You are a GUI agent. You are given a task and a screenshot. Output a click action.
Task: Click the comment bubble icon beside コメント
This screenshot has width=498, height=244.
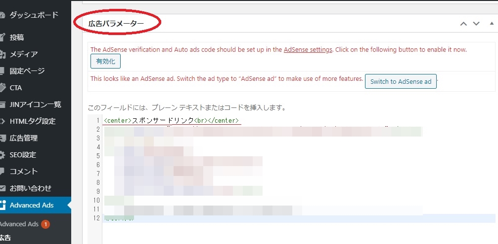click(x=2, y=172)
